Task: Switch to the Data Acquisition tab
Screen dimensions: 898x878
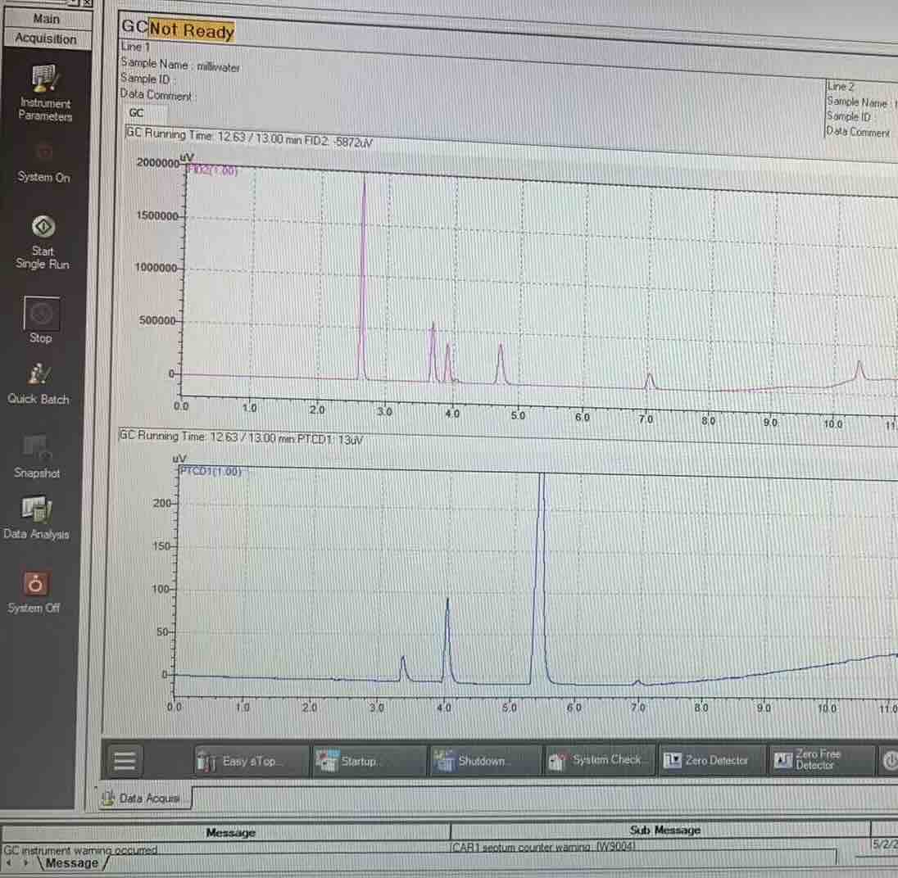Action: 145,798
